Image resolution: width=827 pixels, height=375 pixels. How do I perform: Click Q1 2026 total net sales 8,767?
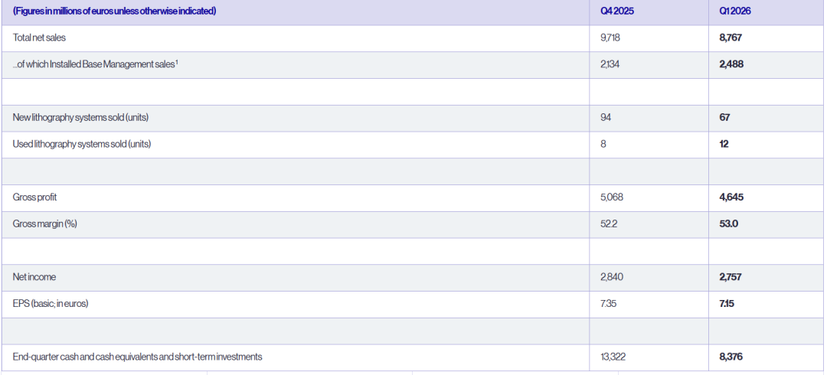click(x=731, y=38)
